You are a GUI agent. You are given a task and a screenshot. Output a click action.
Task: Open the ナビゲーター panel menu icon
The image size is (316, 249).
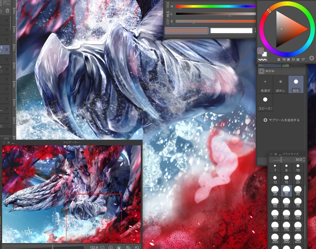click(4, 142)
